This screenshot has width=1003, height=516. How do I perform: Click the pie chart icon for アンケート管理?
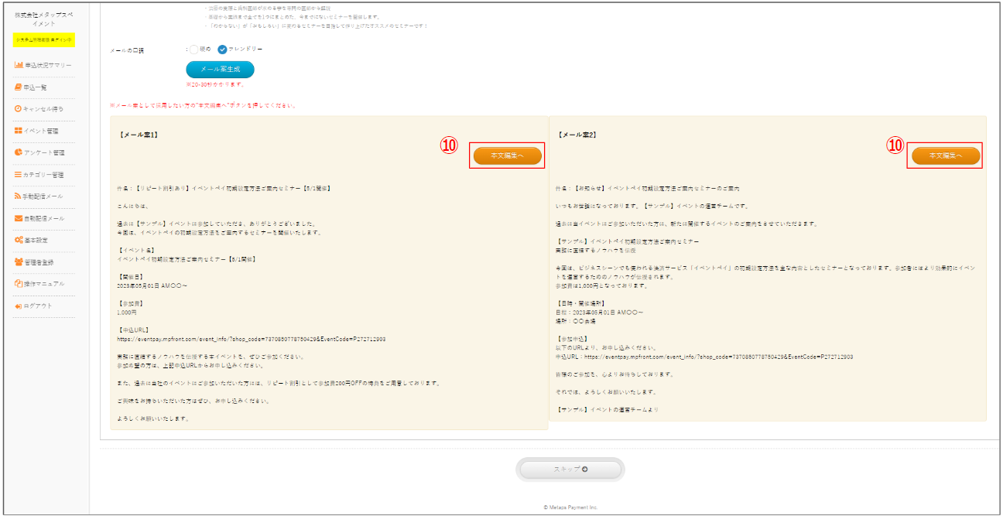pos(19,152)
